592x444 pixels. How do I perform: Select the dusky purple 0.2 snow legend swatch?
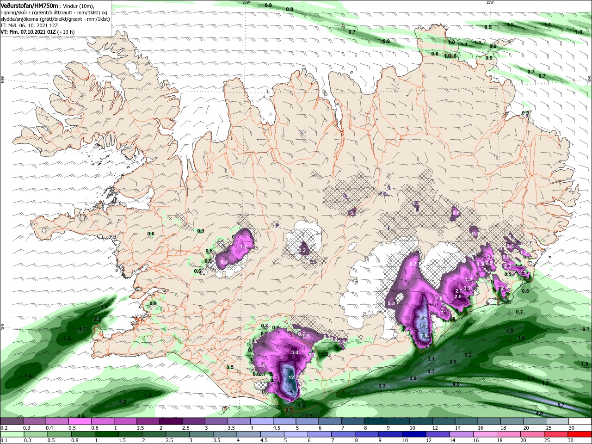click(12, 421)
